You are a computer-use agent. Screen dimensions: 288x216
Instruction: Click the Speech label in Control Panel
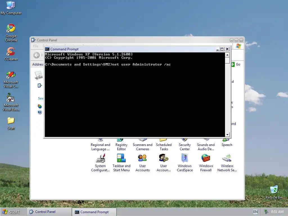click(x=227, y=145)
